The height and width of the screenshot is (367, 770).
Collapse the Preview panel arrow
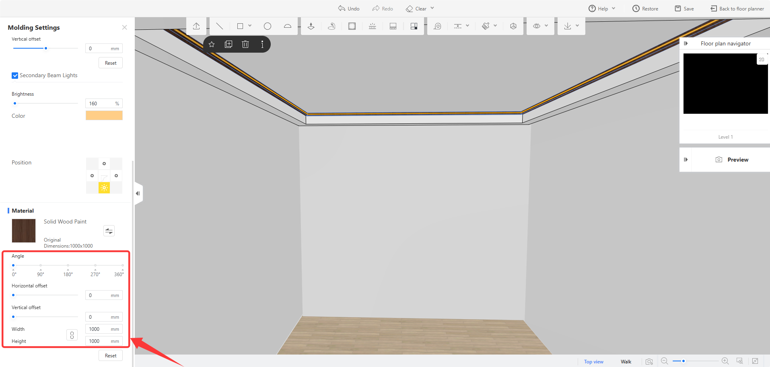[x=686, y=160]
